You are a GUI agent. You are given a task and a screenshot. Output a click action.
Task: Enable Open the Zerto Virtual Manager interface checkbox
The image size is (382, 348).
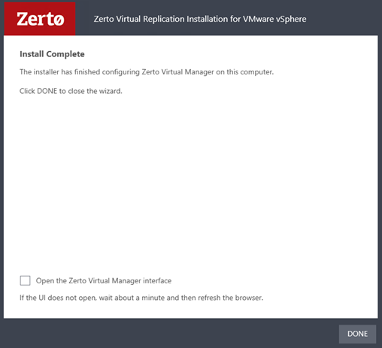(x=25, y=280)
